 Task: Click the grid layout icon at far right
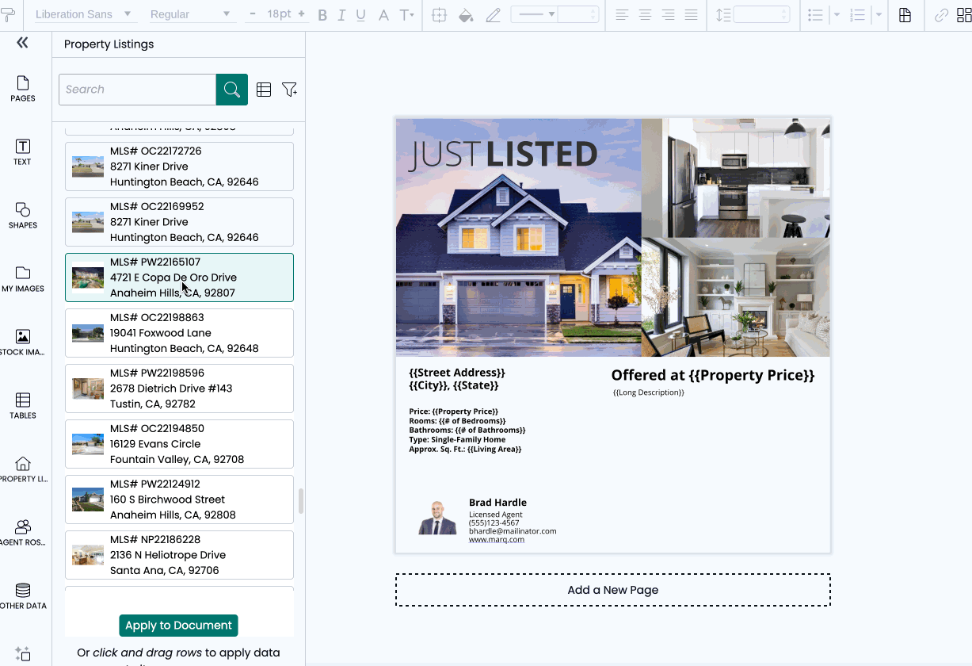pyautogui.click(x=965, y=15)
